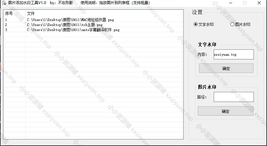Click the 内容 text watermark input field
Image resolution: width=267 pixels, height=146 pixels.
[x=233, y=54]
